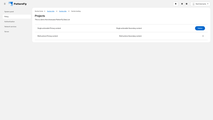Navigate to Network services
Screen dimensions: 213x120
coord(10,27)
